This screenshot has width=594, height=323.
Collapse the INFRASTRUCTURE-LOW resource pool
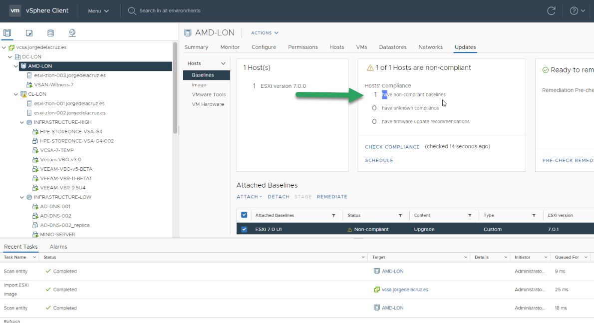22,197
